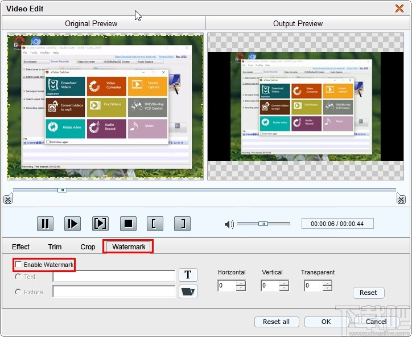Click the right scissors trim marker
412x337 pixels.
[401, 199]
